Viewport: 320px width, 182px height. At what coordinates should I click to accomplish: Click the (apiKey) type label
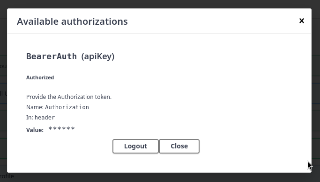(98, 56)
